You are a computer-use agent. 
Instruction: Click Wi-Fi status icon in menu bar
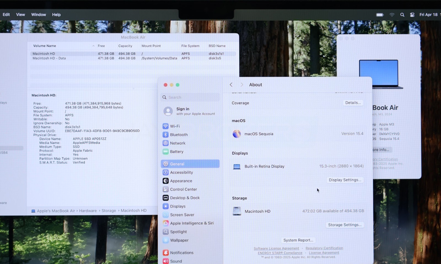tap(392, 15)
